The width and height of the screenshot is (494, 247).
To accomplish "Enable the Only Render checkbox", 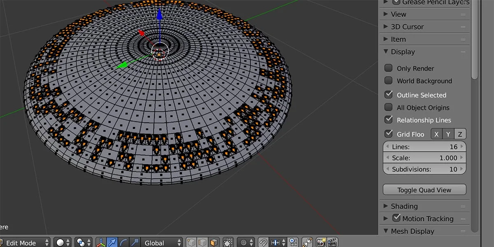I will coord(388,68).
